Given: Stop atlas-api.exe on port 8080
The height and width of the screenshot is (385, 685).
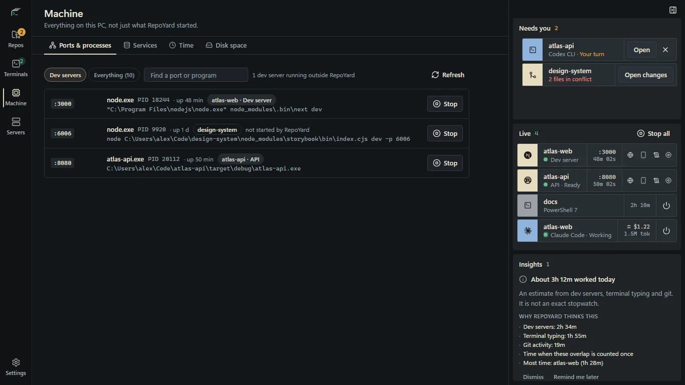Looking at the screenshot, I should coord(445,163).
